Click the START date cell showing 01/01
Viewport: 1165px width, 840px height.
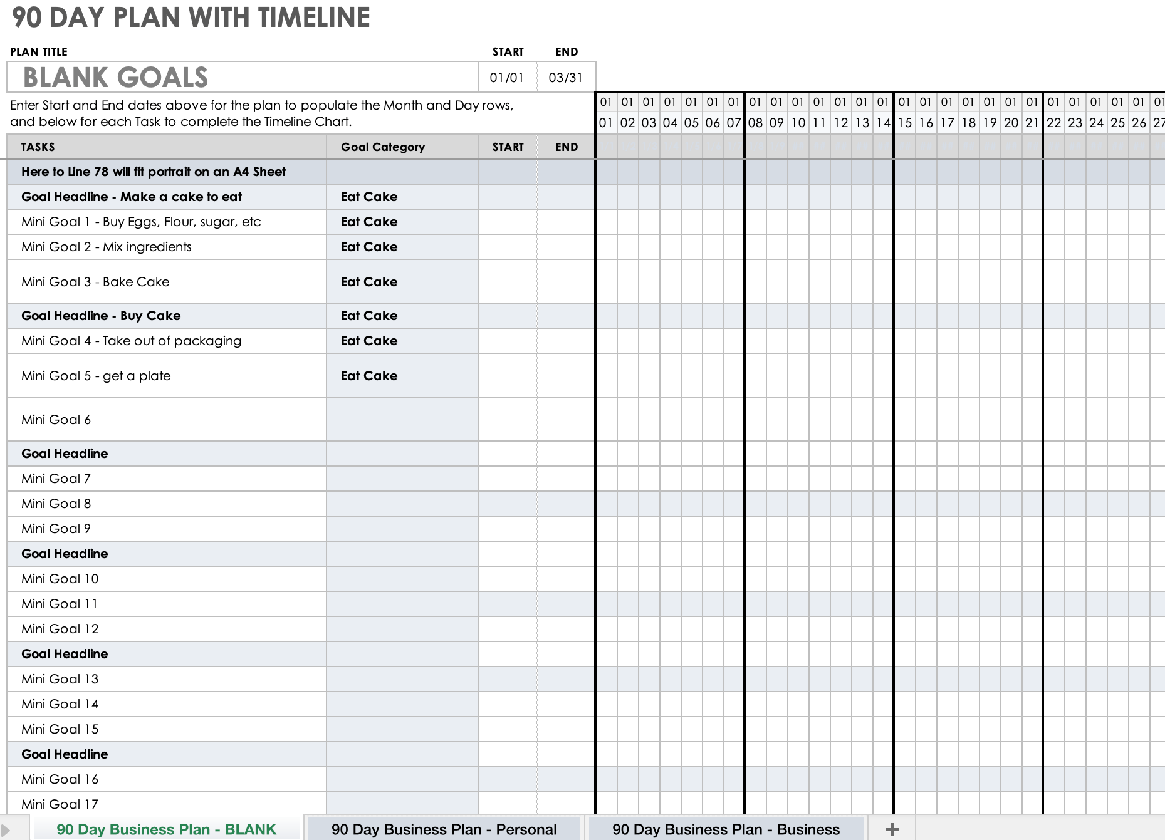click(x=507, y=77)
